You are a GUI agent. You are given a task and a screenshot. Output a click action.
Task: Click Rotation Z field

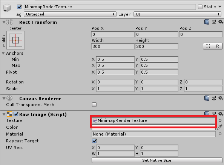coord(203,82)
